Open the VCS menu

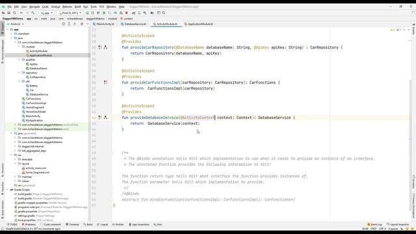click(101, 6)
